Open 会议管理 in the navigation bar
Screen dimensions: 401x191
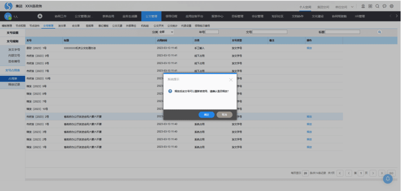click(x=257, y=16)
